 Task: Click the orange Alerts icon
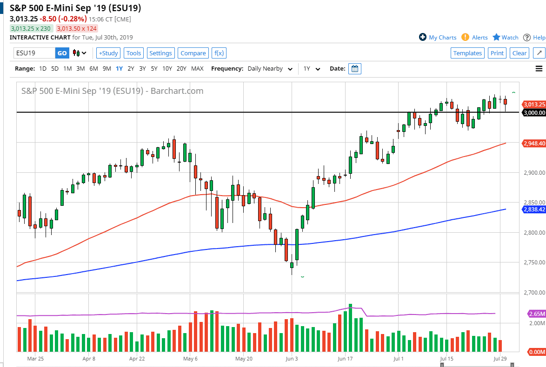coord(464,38)
